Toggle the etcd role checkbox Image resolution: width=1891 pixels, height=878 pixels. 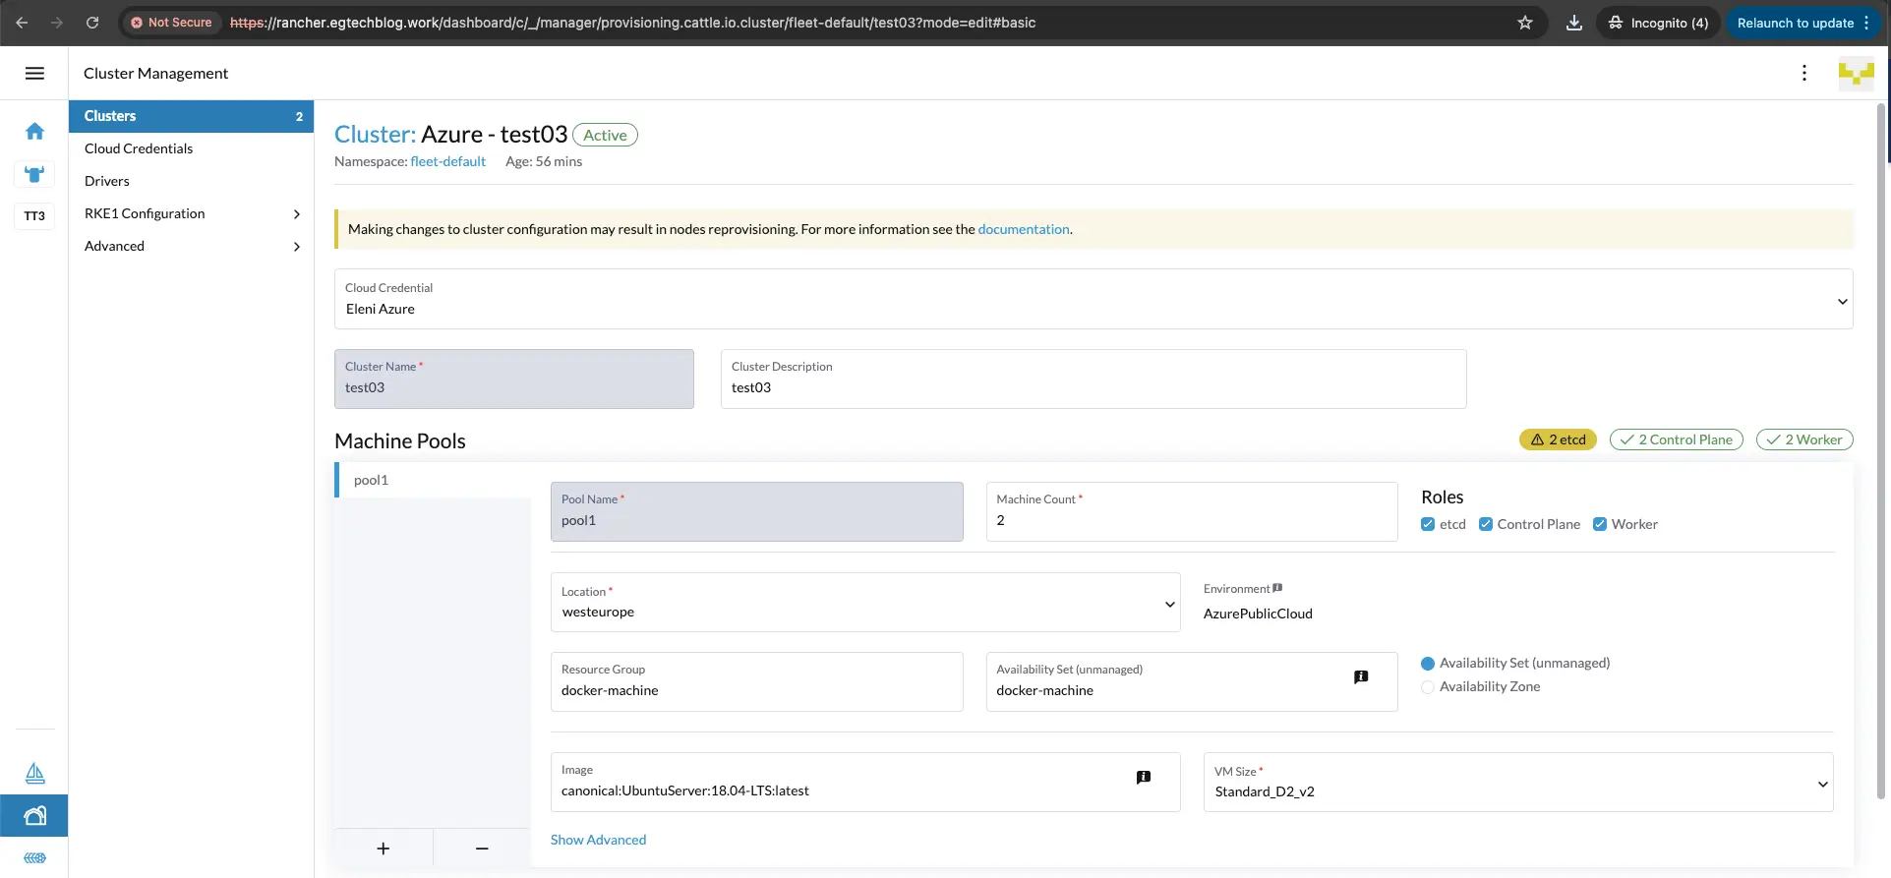coord(1428,524)
